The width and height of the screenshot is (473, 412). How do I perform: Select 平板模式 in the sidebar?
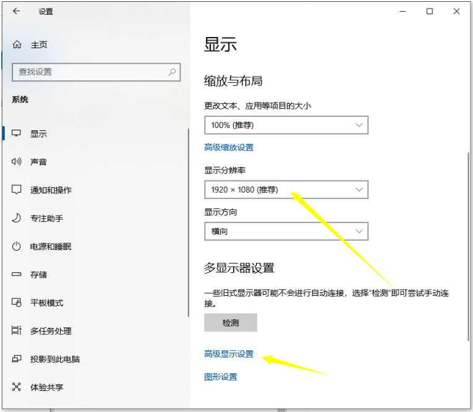click(46, 303)
